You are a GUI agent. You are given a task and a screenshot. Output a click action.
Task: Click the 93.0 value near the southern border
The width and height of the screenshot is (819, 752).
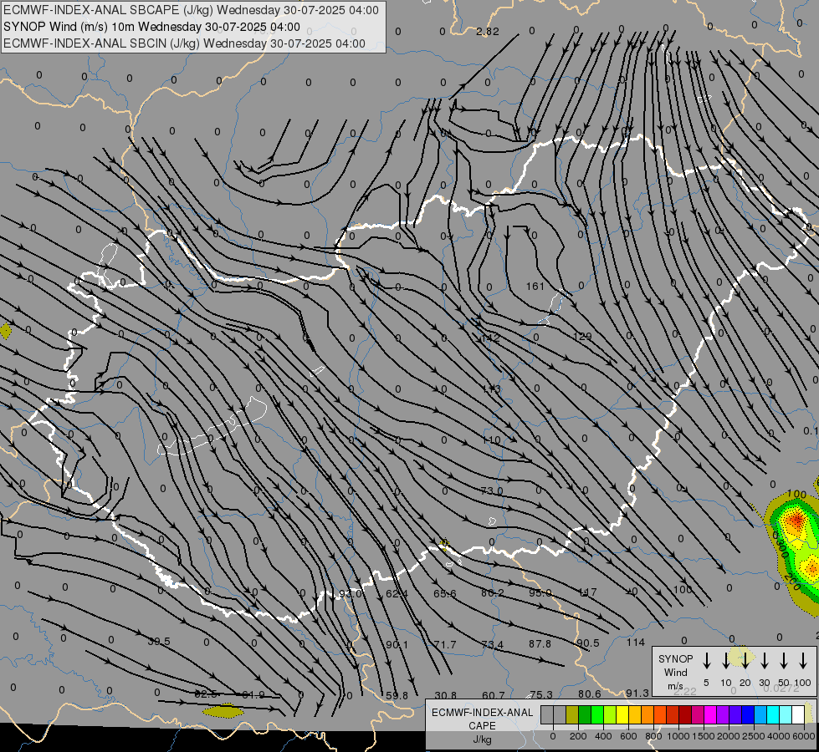tap(350, 594)
